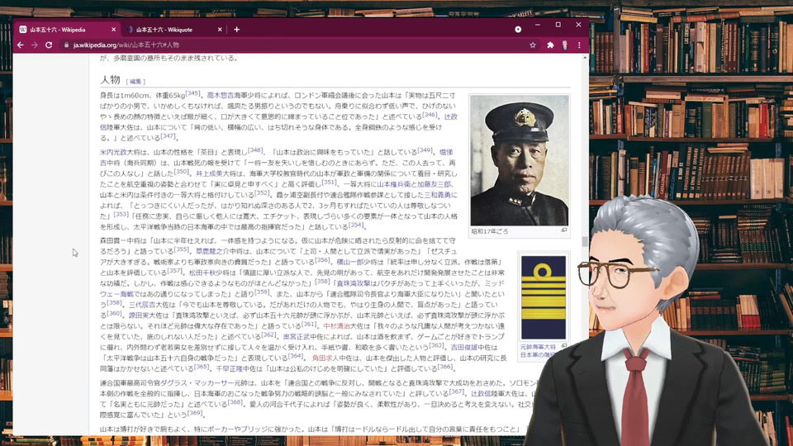Jump to footnote [354]
Viewport: 793px width, 446px height.
(356, 225)
